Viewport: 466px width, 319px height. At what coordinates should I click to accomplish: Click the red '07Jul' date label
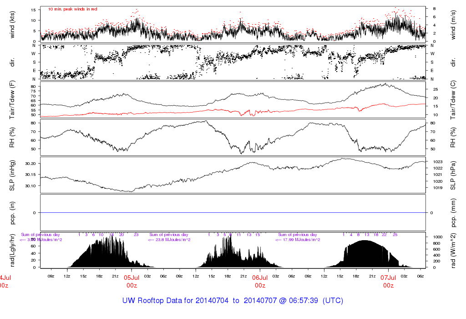click(x=389, y=278)
